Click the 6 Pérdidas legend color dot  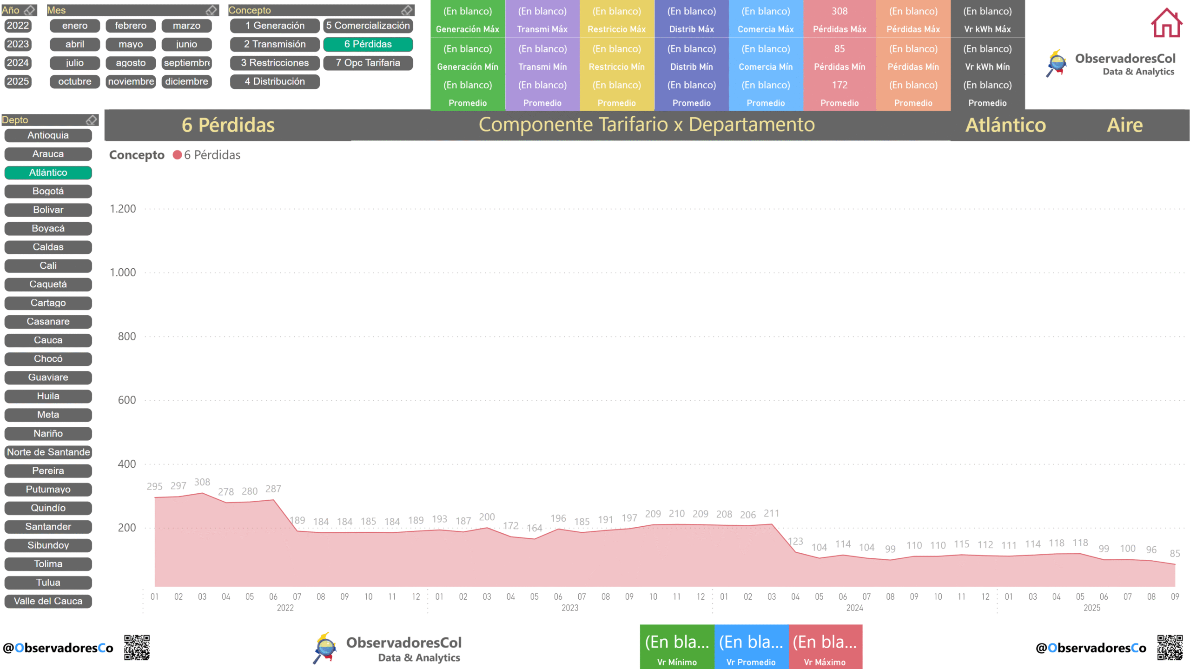point(177,155)
